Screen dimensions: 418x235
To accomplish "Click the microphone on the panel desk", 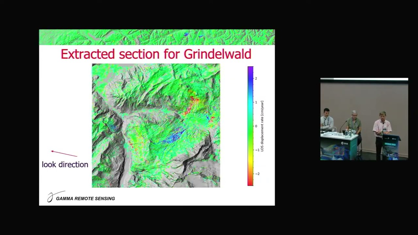I will click(343, 126).
